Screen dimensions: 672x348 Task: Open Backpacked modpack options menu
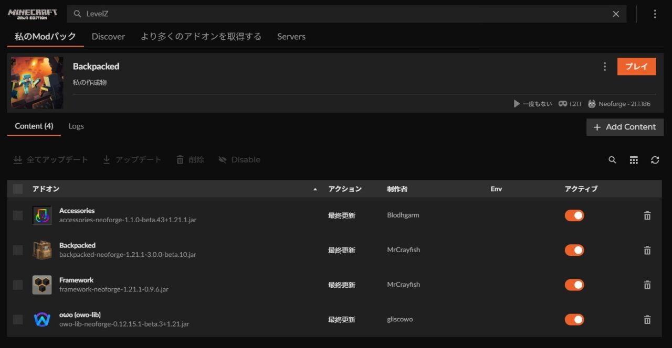coord(605,67)
